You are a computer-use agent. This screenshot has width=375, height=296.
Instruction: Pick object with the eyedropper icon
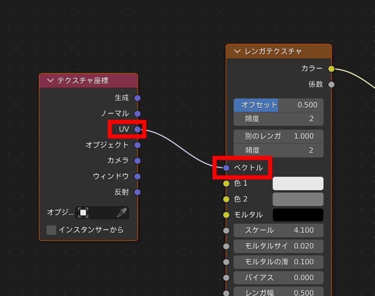[122, 212]
